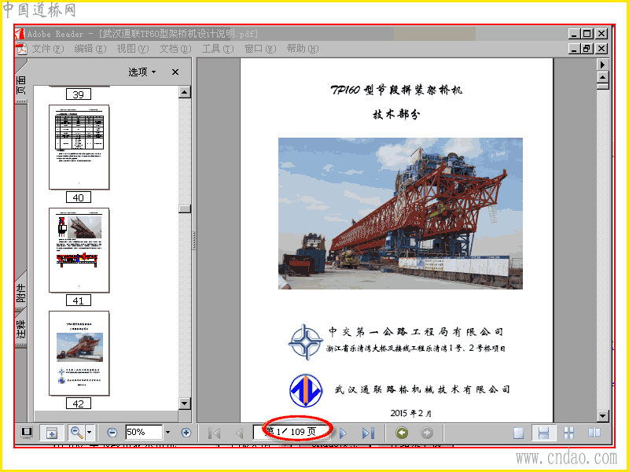Switch to the 附件 side tab

coord(21,293)
